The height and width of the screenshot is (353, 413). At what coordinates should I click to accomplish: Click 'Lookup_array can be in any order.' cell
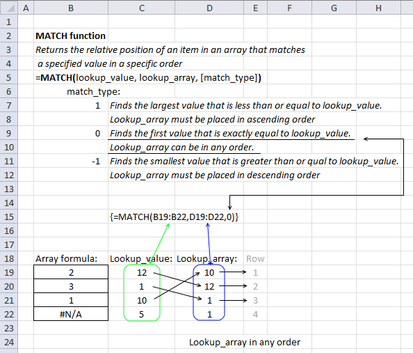181,147
